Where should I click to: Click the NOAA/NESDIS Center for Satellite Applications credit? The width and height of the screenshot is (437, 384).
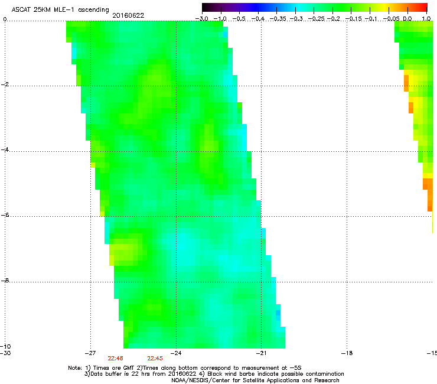click(255, 380)
